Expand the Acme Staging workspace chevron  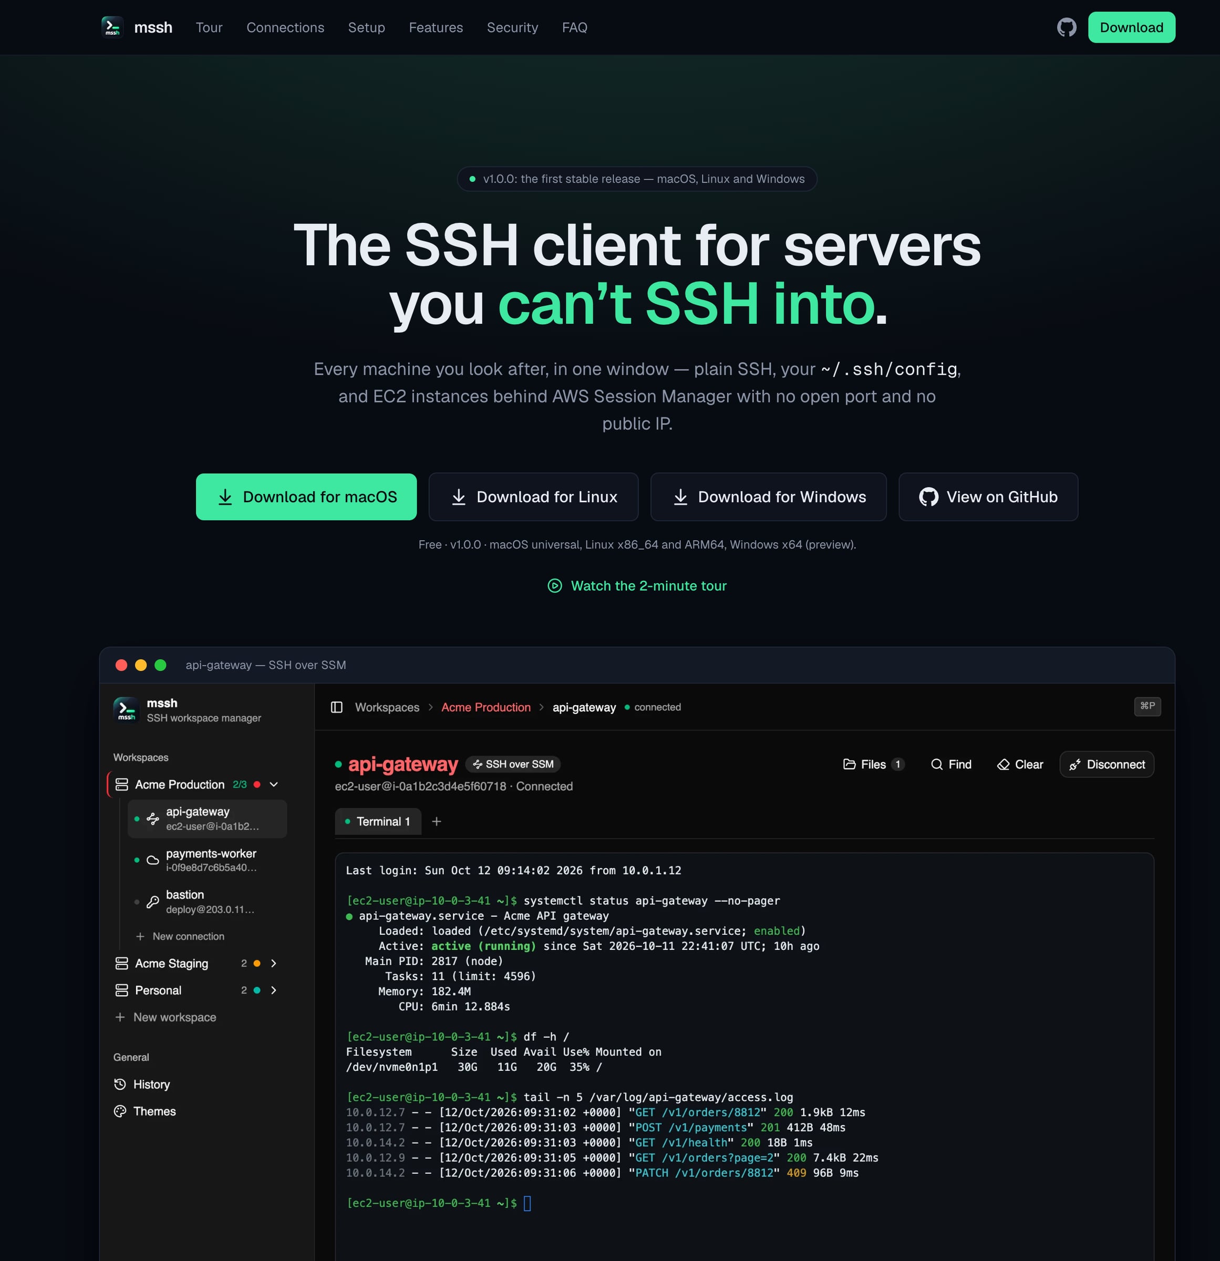pyautogui.click(x=273, y=963)
